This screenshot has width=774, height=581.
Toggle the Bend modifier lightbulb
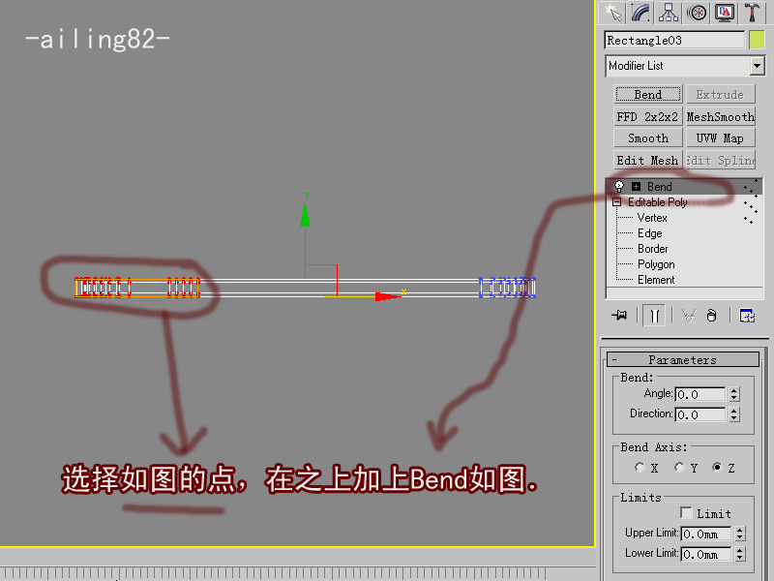618,187
